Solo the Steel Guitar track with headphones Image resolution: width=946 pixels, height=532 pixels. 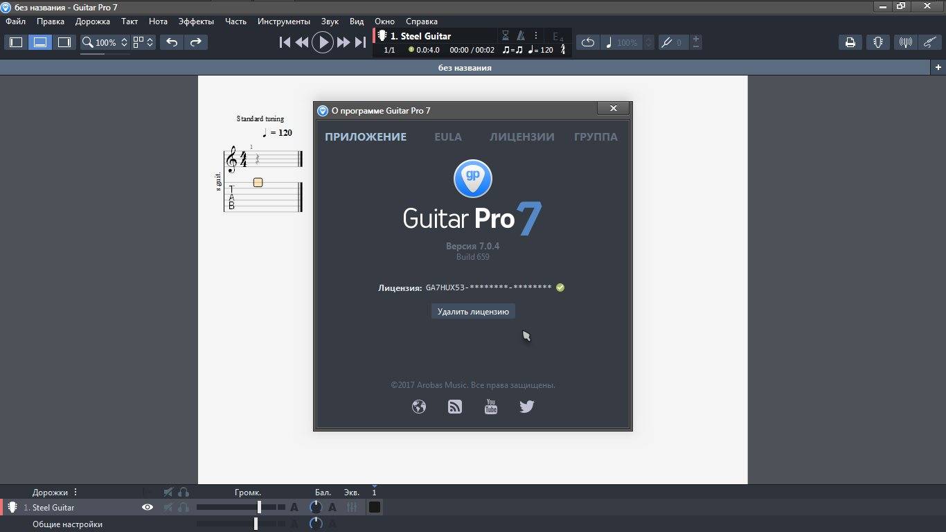point(184,508)
